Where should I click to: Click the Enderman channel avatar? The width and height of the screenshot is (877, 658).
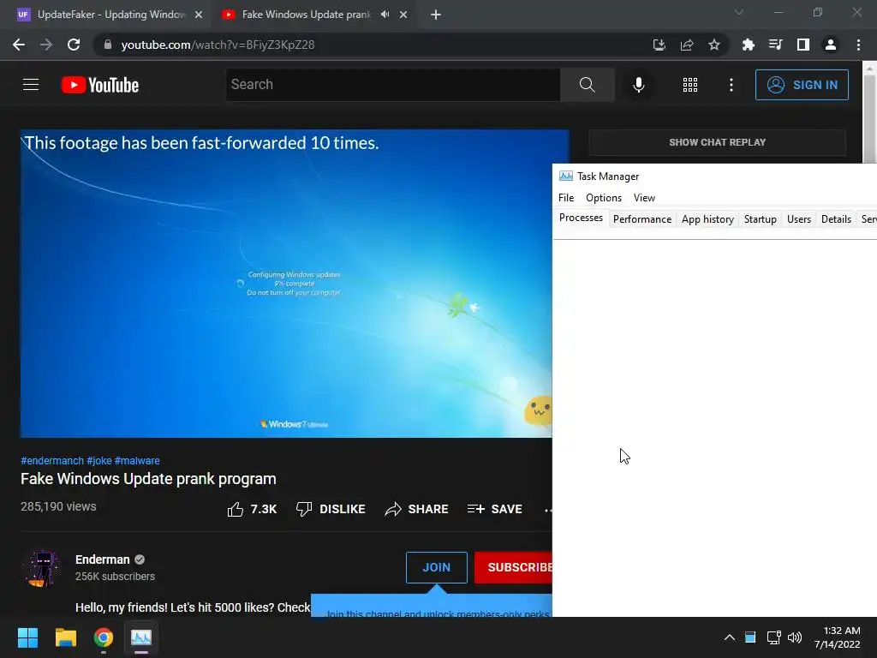42,567
